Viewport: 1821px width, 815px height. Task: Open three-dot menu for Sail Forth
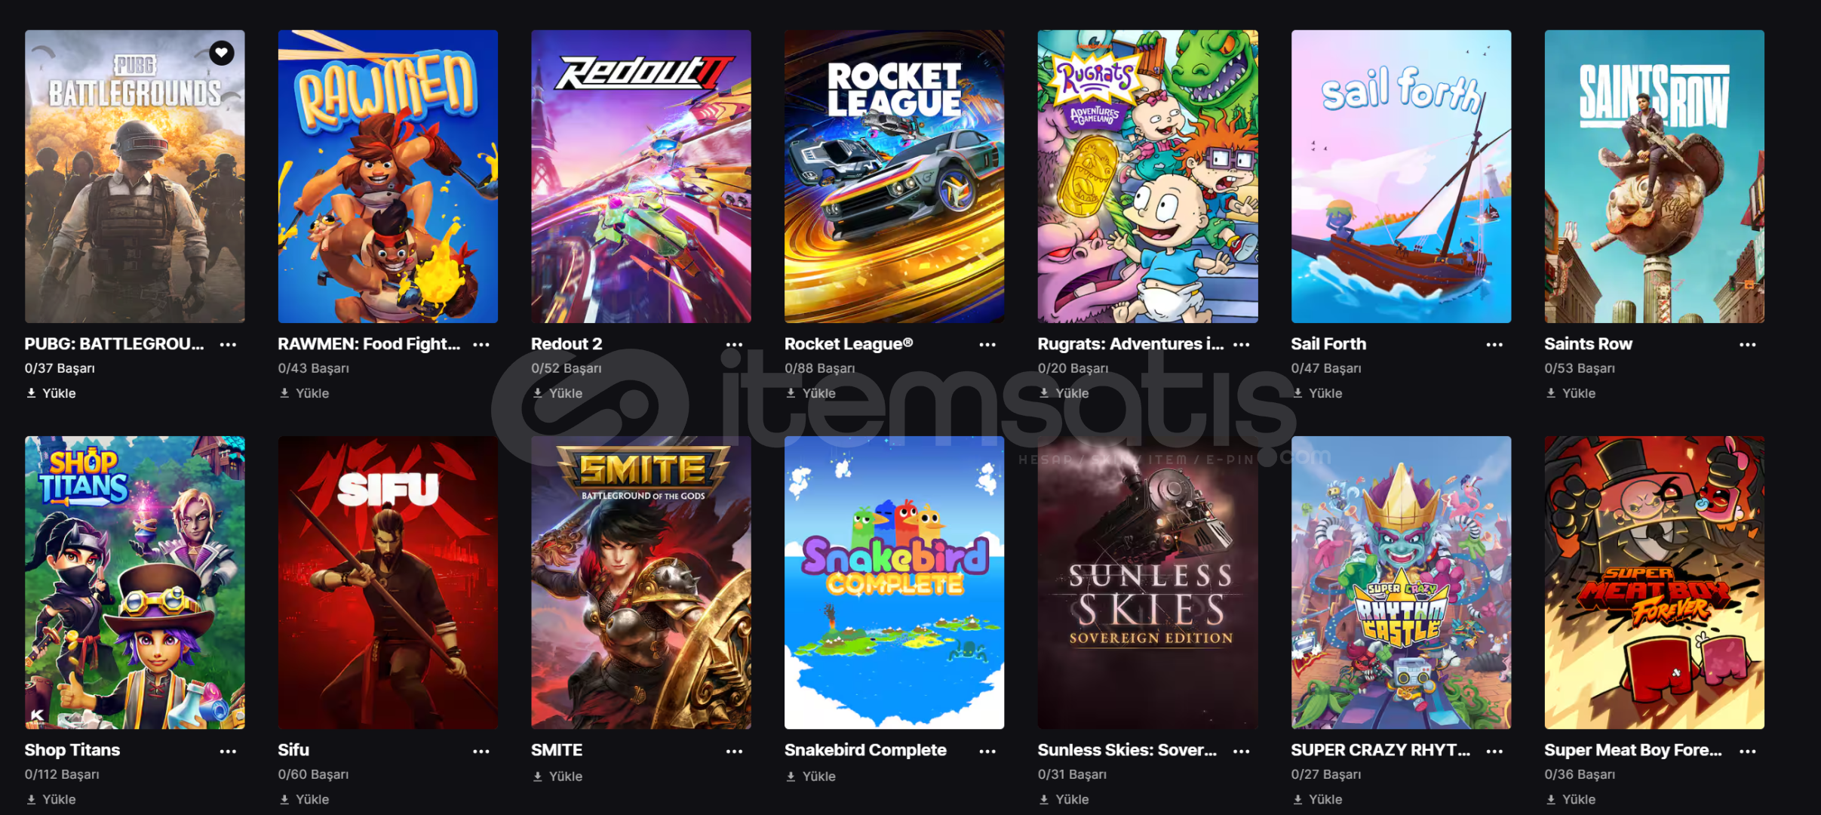tap(1494, 345)
